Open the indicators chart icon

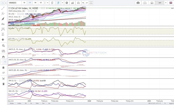click(x=72, y=3)
